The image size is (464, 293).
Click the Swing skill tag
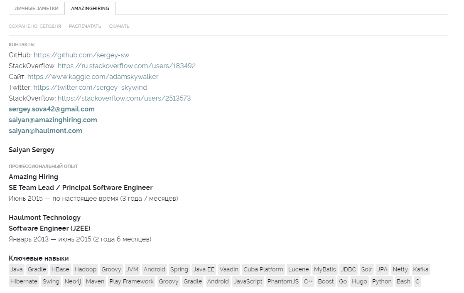51,281
